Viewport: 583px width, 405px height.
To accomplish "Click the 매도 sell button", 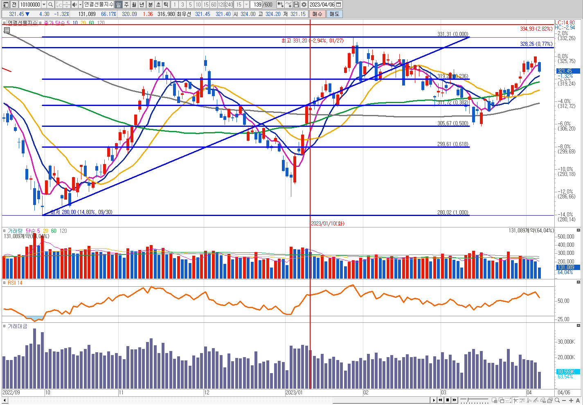I will [x=334, y=14].
